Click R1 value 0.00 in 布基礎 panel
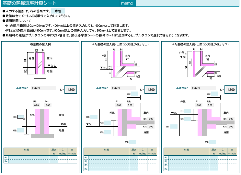 [x=36, y=105]
